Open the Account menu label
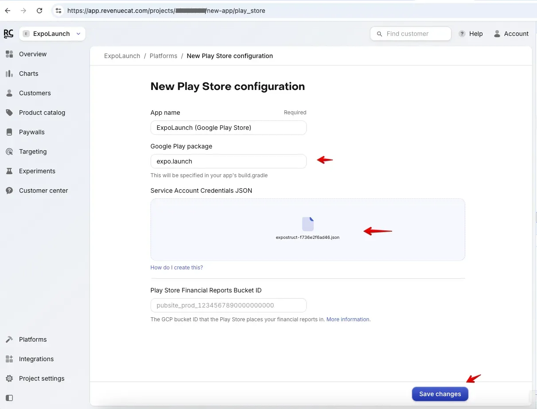Viewport: 537px width, 409px height. coord(516,34)
